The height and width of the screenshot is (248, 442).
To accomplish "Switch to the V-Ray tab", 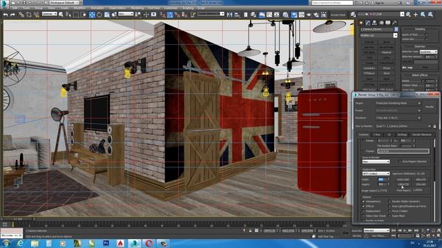I will click(x=376, y=135).
